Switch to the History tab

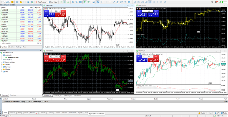pyautogui.click(x=20, y=113)
